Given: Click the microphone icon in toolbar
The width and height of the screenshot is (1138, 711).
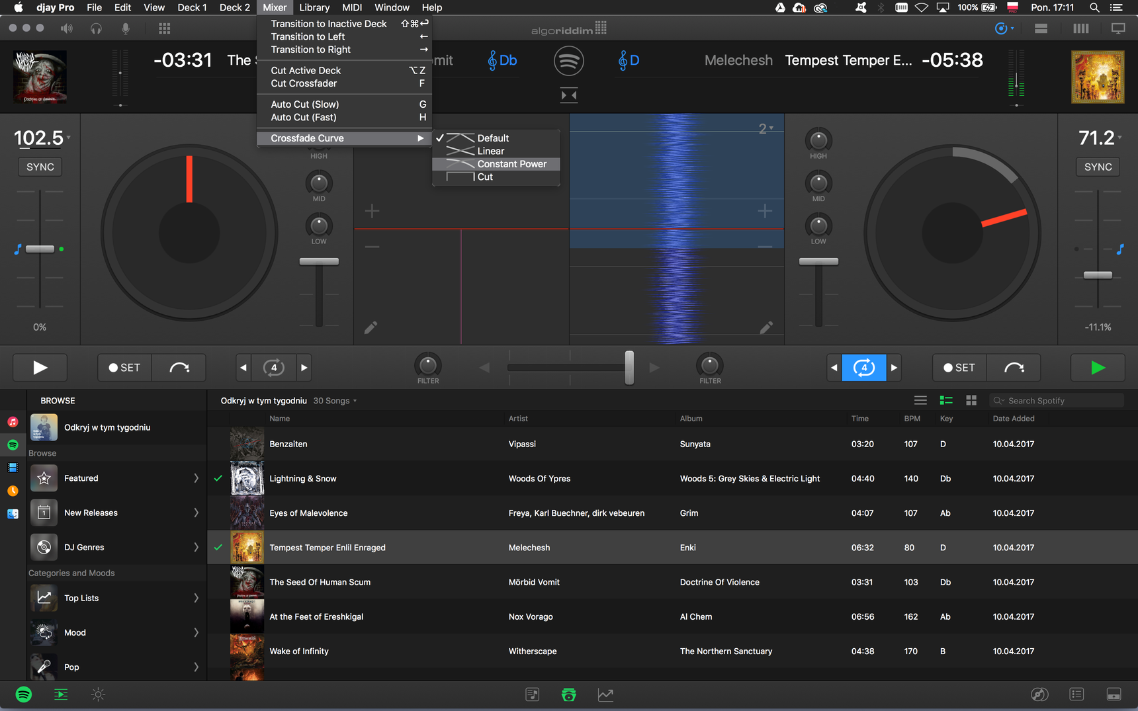Looking at the screenshot, I should tap(126, 28).
